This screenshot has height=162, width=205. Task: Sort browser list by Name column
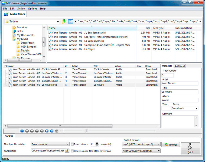(x=92, y=28)
